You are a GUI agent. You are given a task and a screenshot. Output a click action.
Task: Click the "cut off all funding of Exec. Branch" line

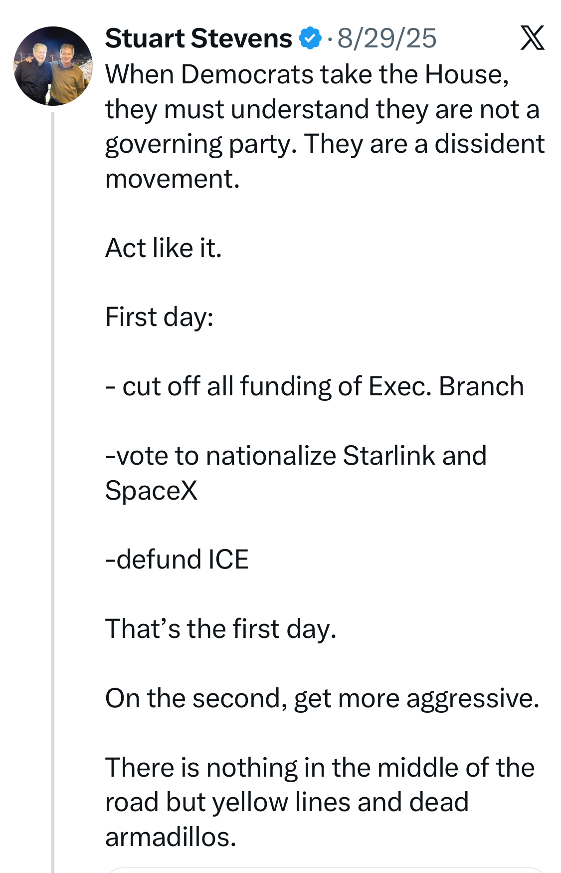pos(315,386)
